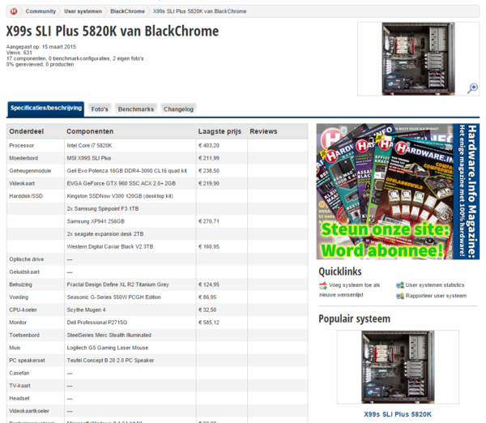Viewport: 486px width, 423px height.
Task: Click the € 32,50 CPU cooler price
Action: point(207,310)
